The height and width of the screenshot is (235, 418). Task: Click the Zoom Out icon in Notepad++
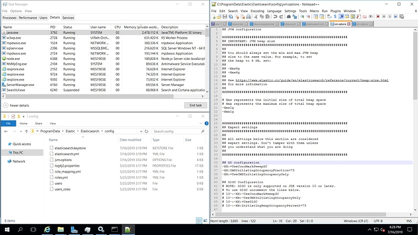(308, 16)
